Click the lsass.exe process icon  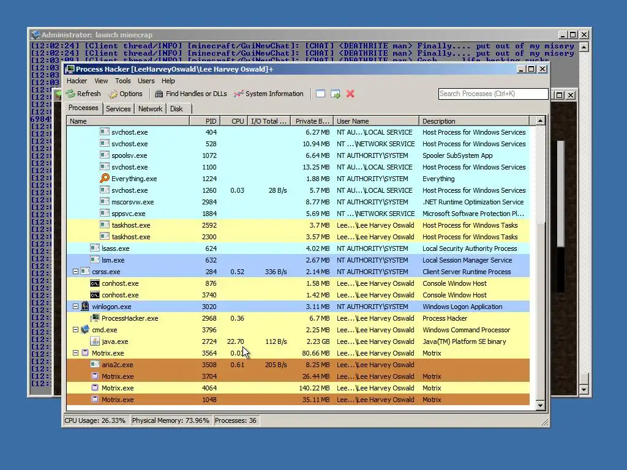95,248
